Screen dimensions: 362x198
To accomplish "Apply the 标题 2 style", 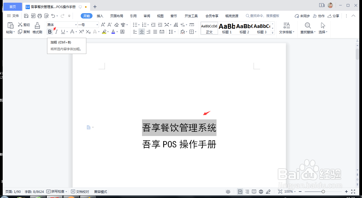I will tap(244, 28).
